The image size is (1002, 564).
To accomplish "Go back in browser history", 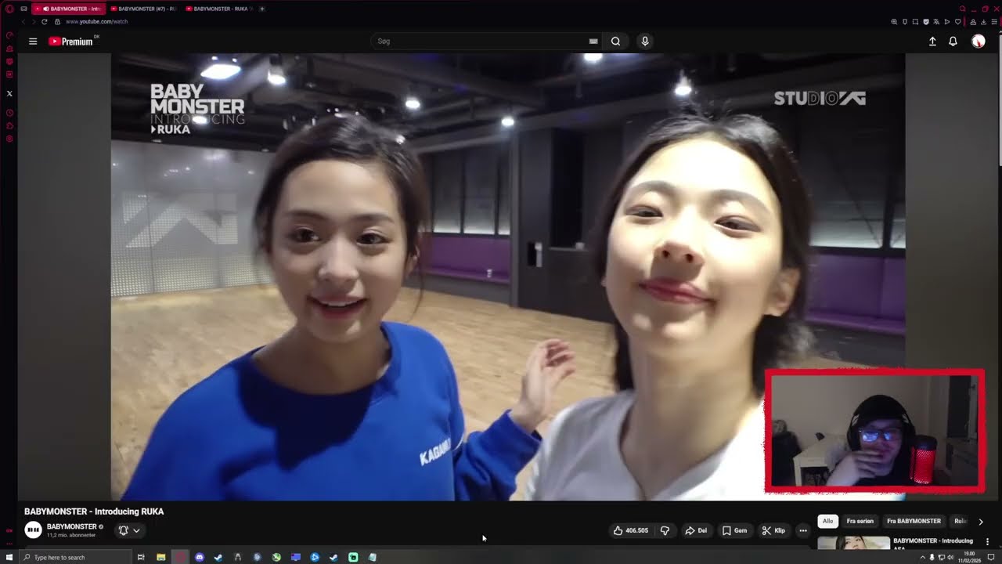I will click(23, 22).
